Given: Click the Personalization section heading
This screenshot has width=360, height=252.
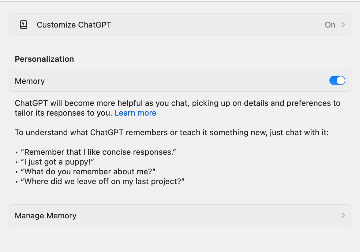Looking at the screenshot, I should 44,59.
